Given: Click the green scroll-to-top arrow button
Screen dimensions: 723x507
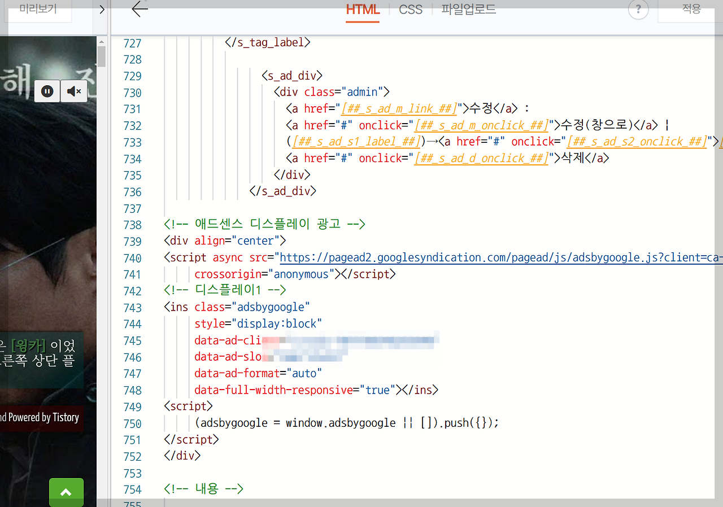Looking at the screenshot, I should pyautogui.click(x=66, y=492).
